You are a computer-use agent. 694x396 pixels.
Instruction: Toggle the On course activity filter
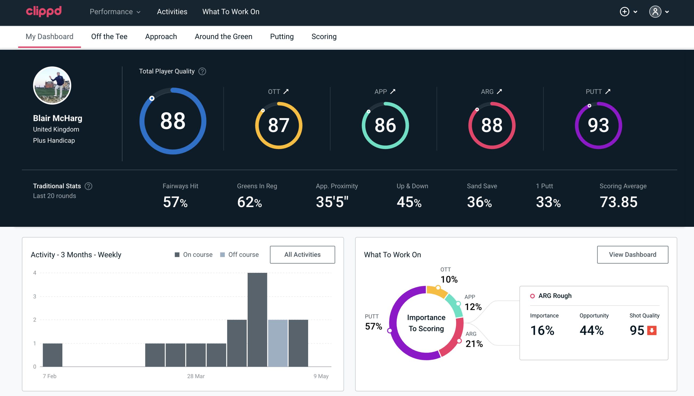[x=193, y=255]
